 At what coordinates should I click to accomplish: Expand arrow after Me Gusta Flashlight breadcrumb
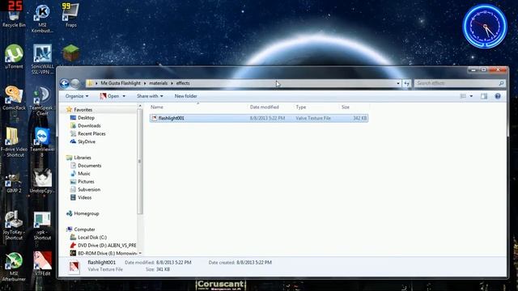click(x=145, y=83)
